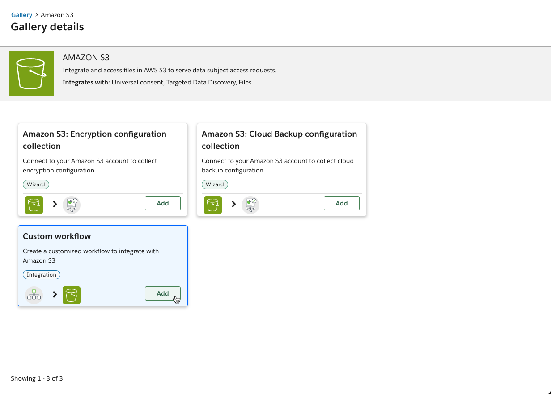Screen dimensions: 551x394
Task: Click the Wizard tag on the Cloud Backup card
Action: (x=215, y=184)
